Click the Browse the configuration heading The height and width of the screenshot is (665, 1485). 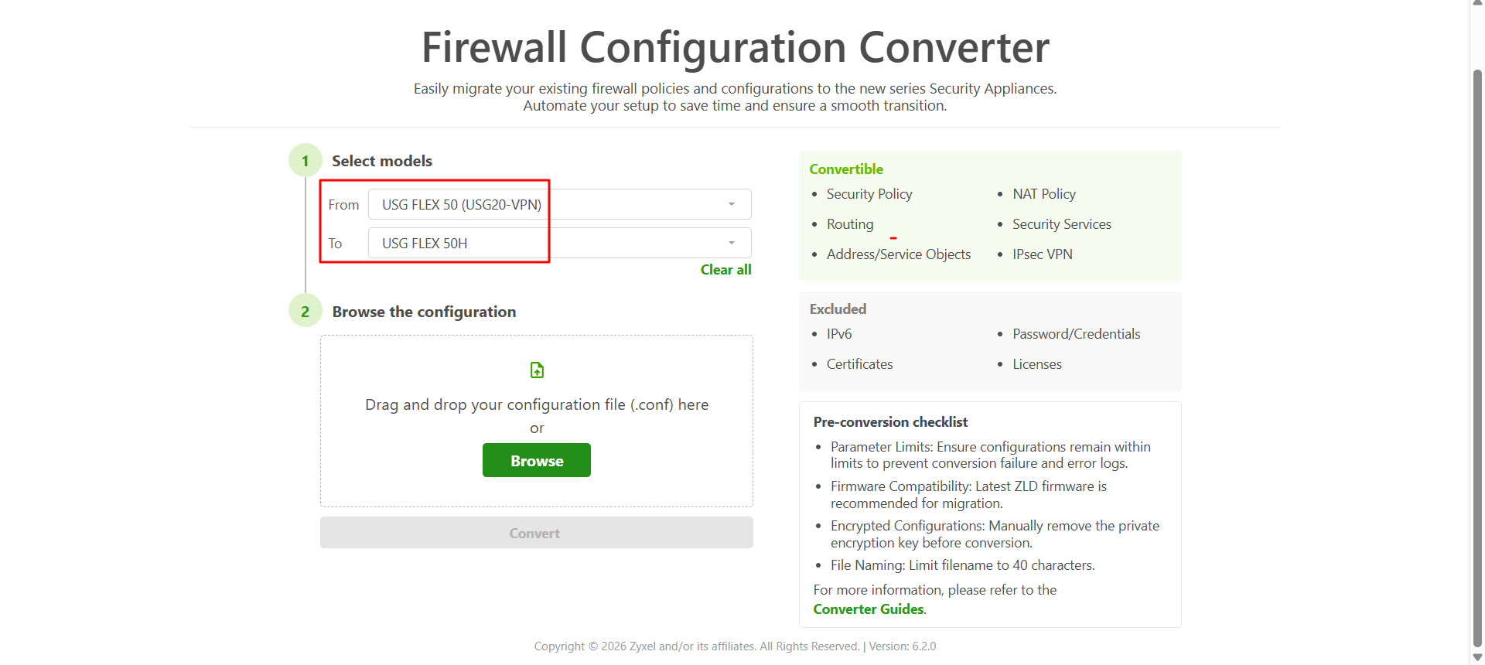(424, 312)
